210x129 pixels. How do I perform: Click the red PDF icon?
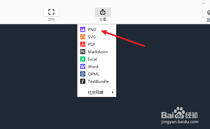coord(83,44)
